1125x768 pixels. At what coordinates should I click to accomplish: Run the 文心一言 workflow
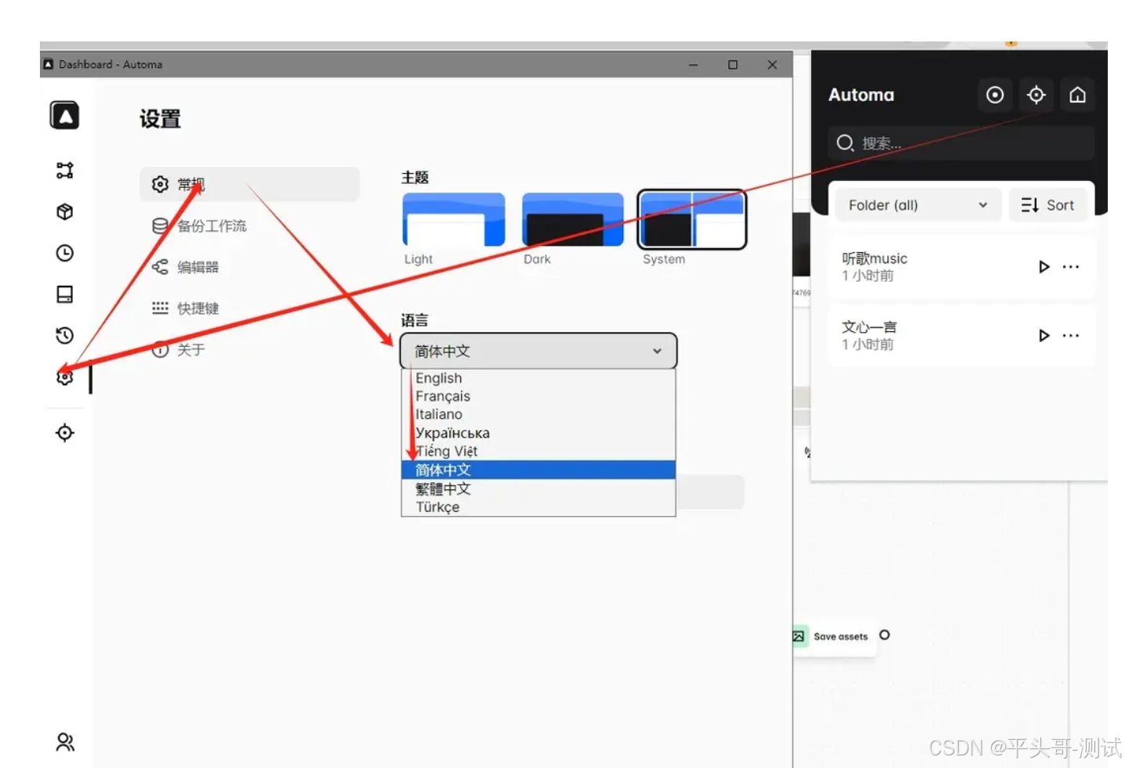(x=1044, y=336)
